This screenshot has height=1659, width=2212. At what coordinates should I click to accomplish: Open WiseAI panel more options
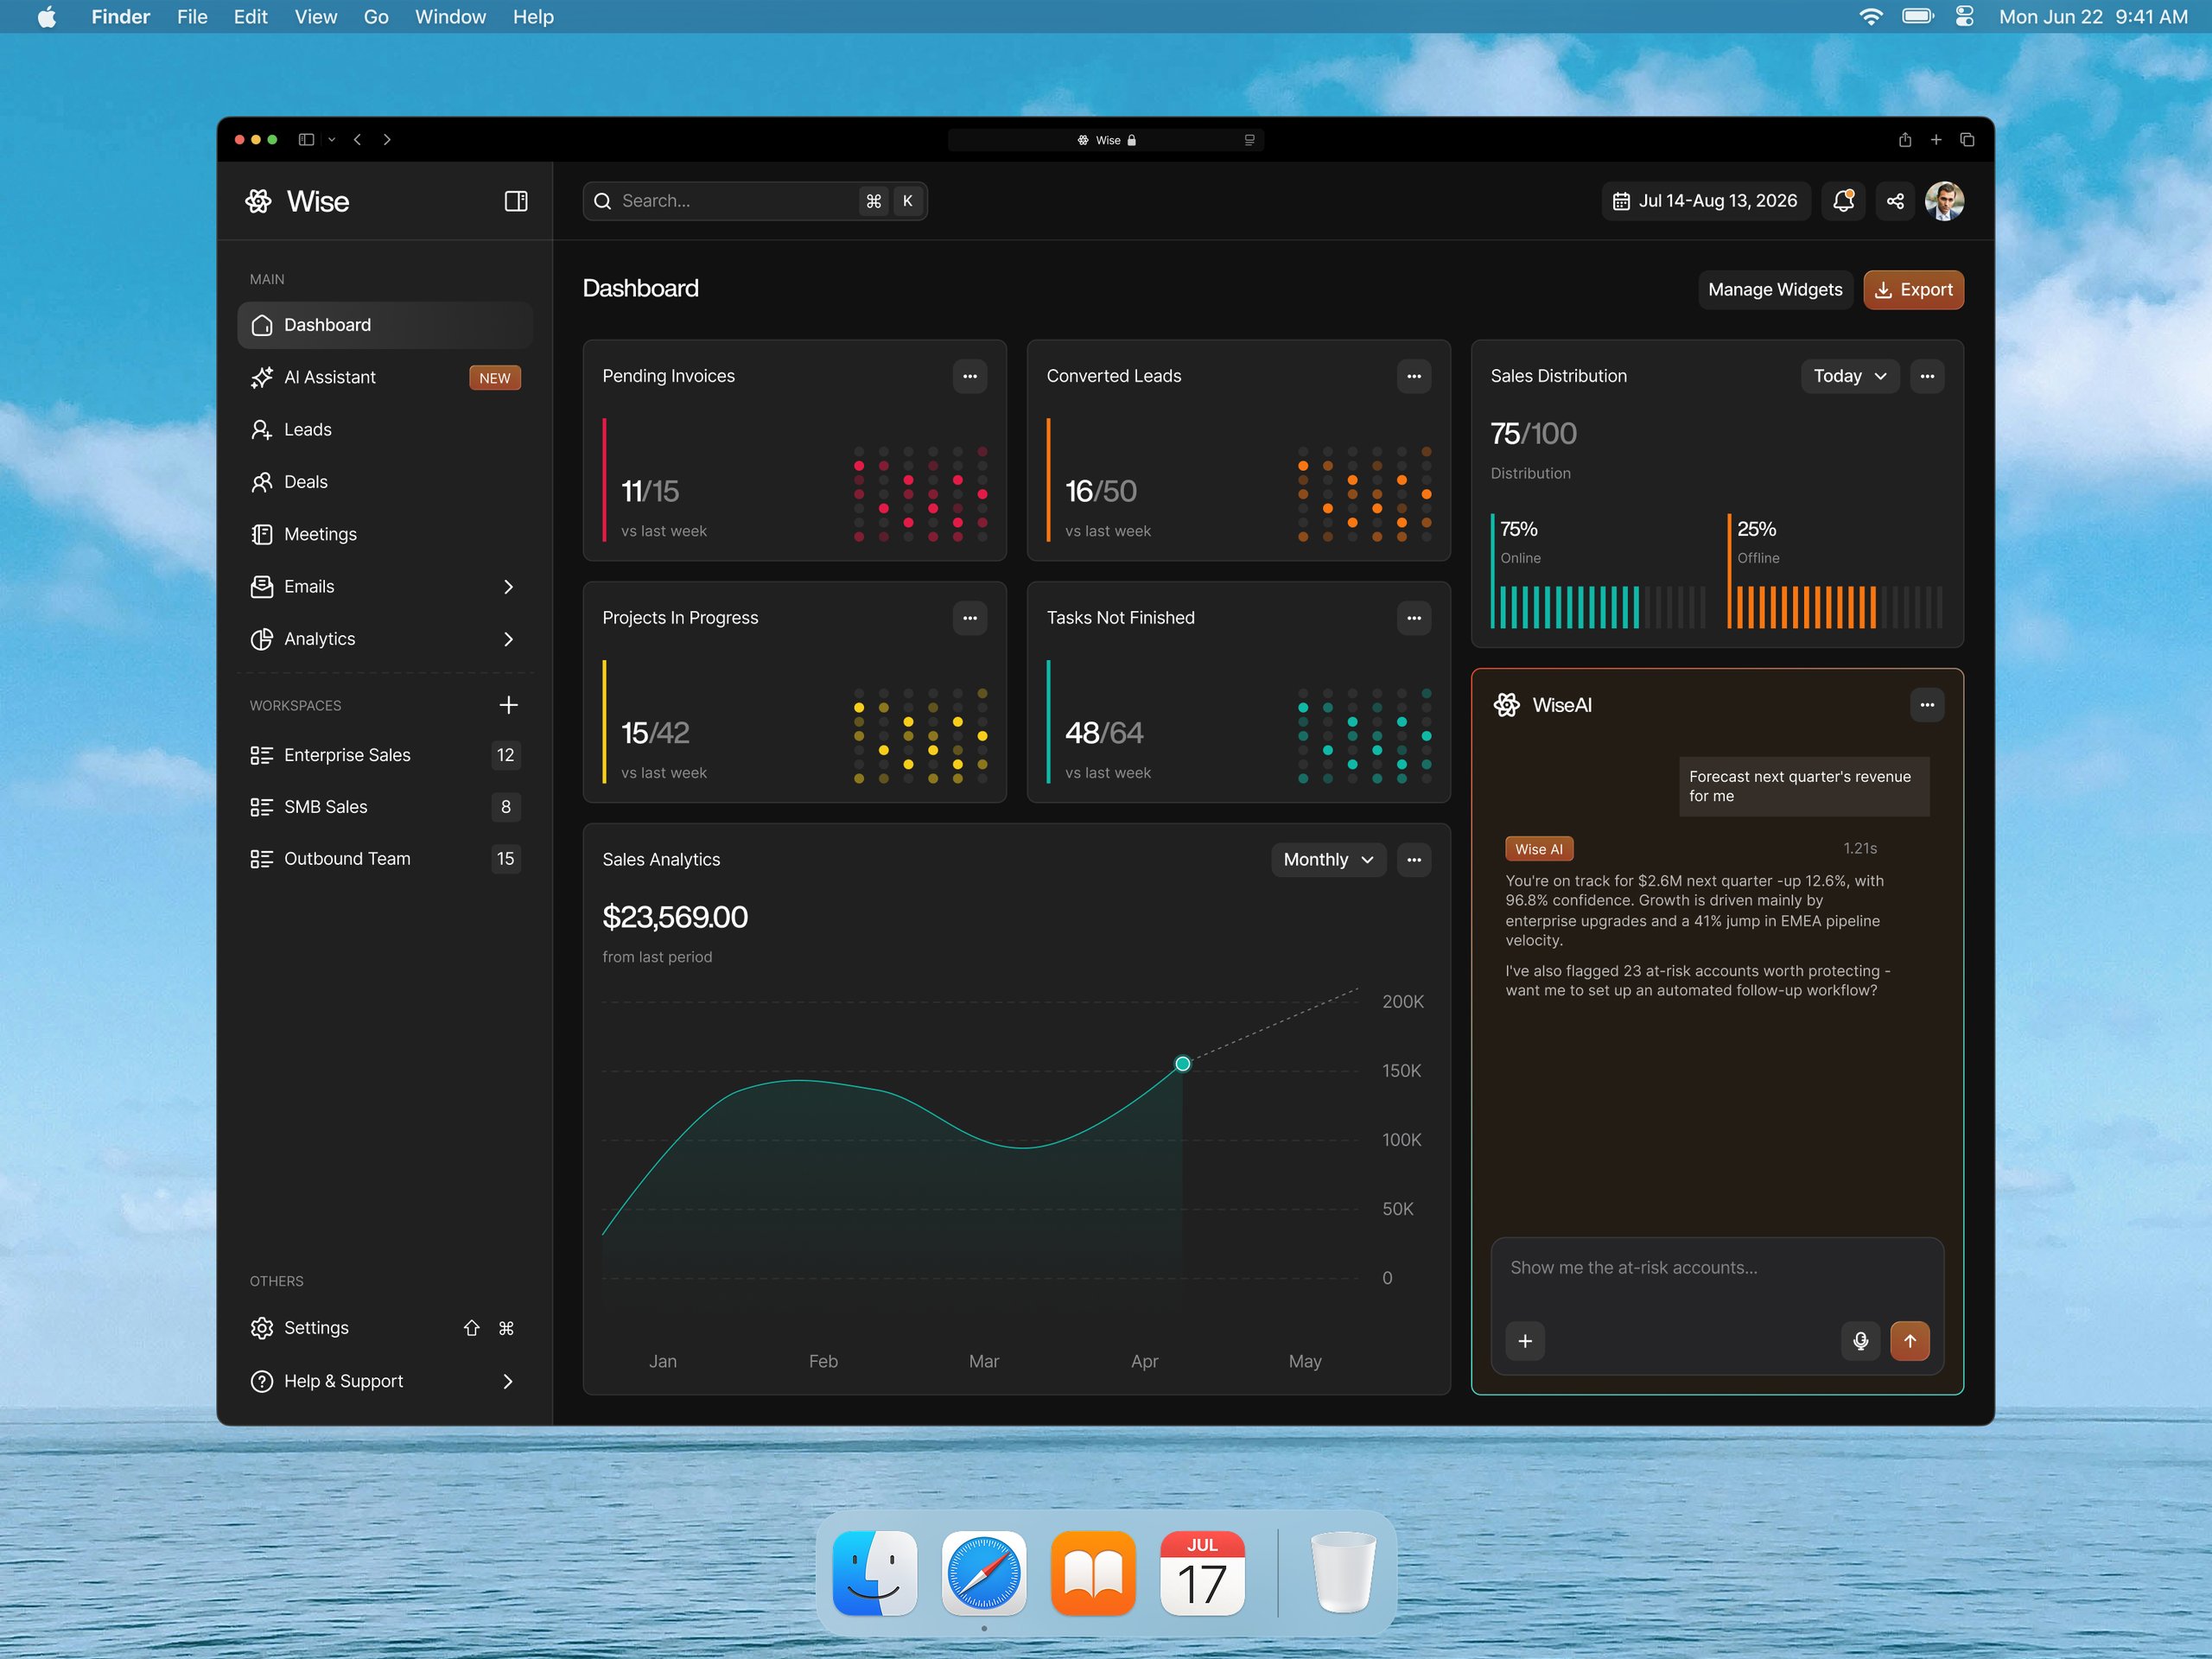(x=1927, y=705)
